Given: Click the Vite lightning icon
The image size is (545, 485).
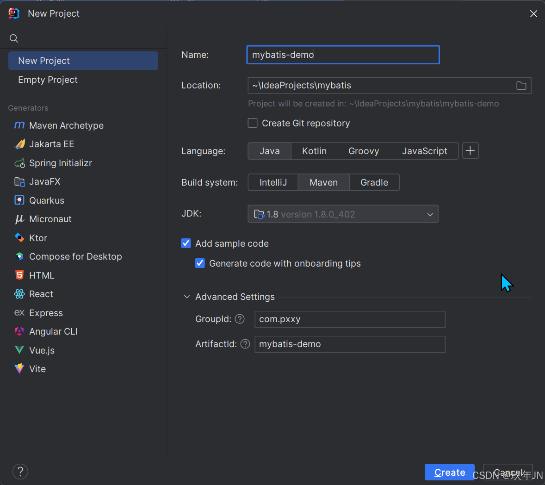Looking at the screenshot, I should tap(19, 368).
